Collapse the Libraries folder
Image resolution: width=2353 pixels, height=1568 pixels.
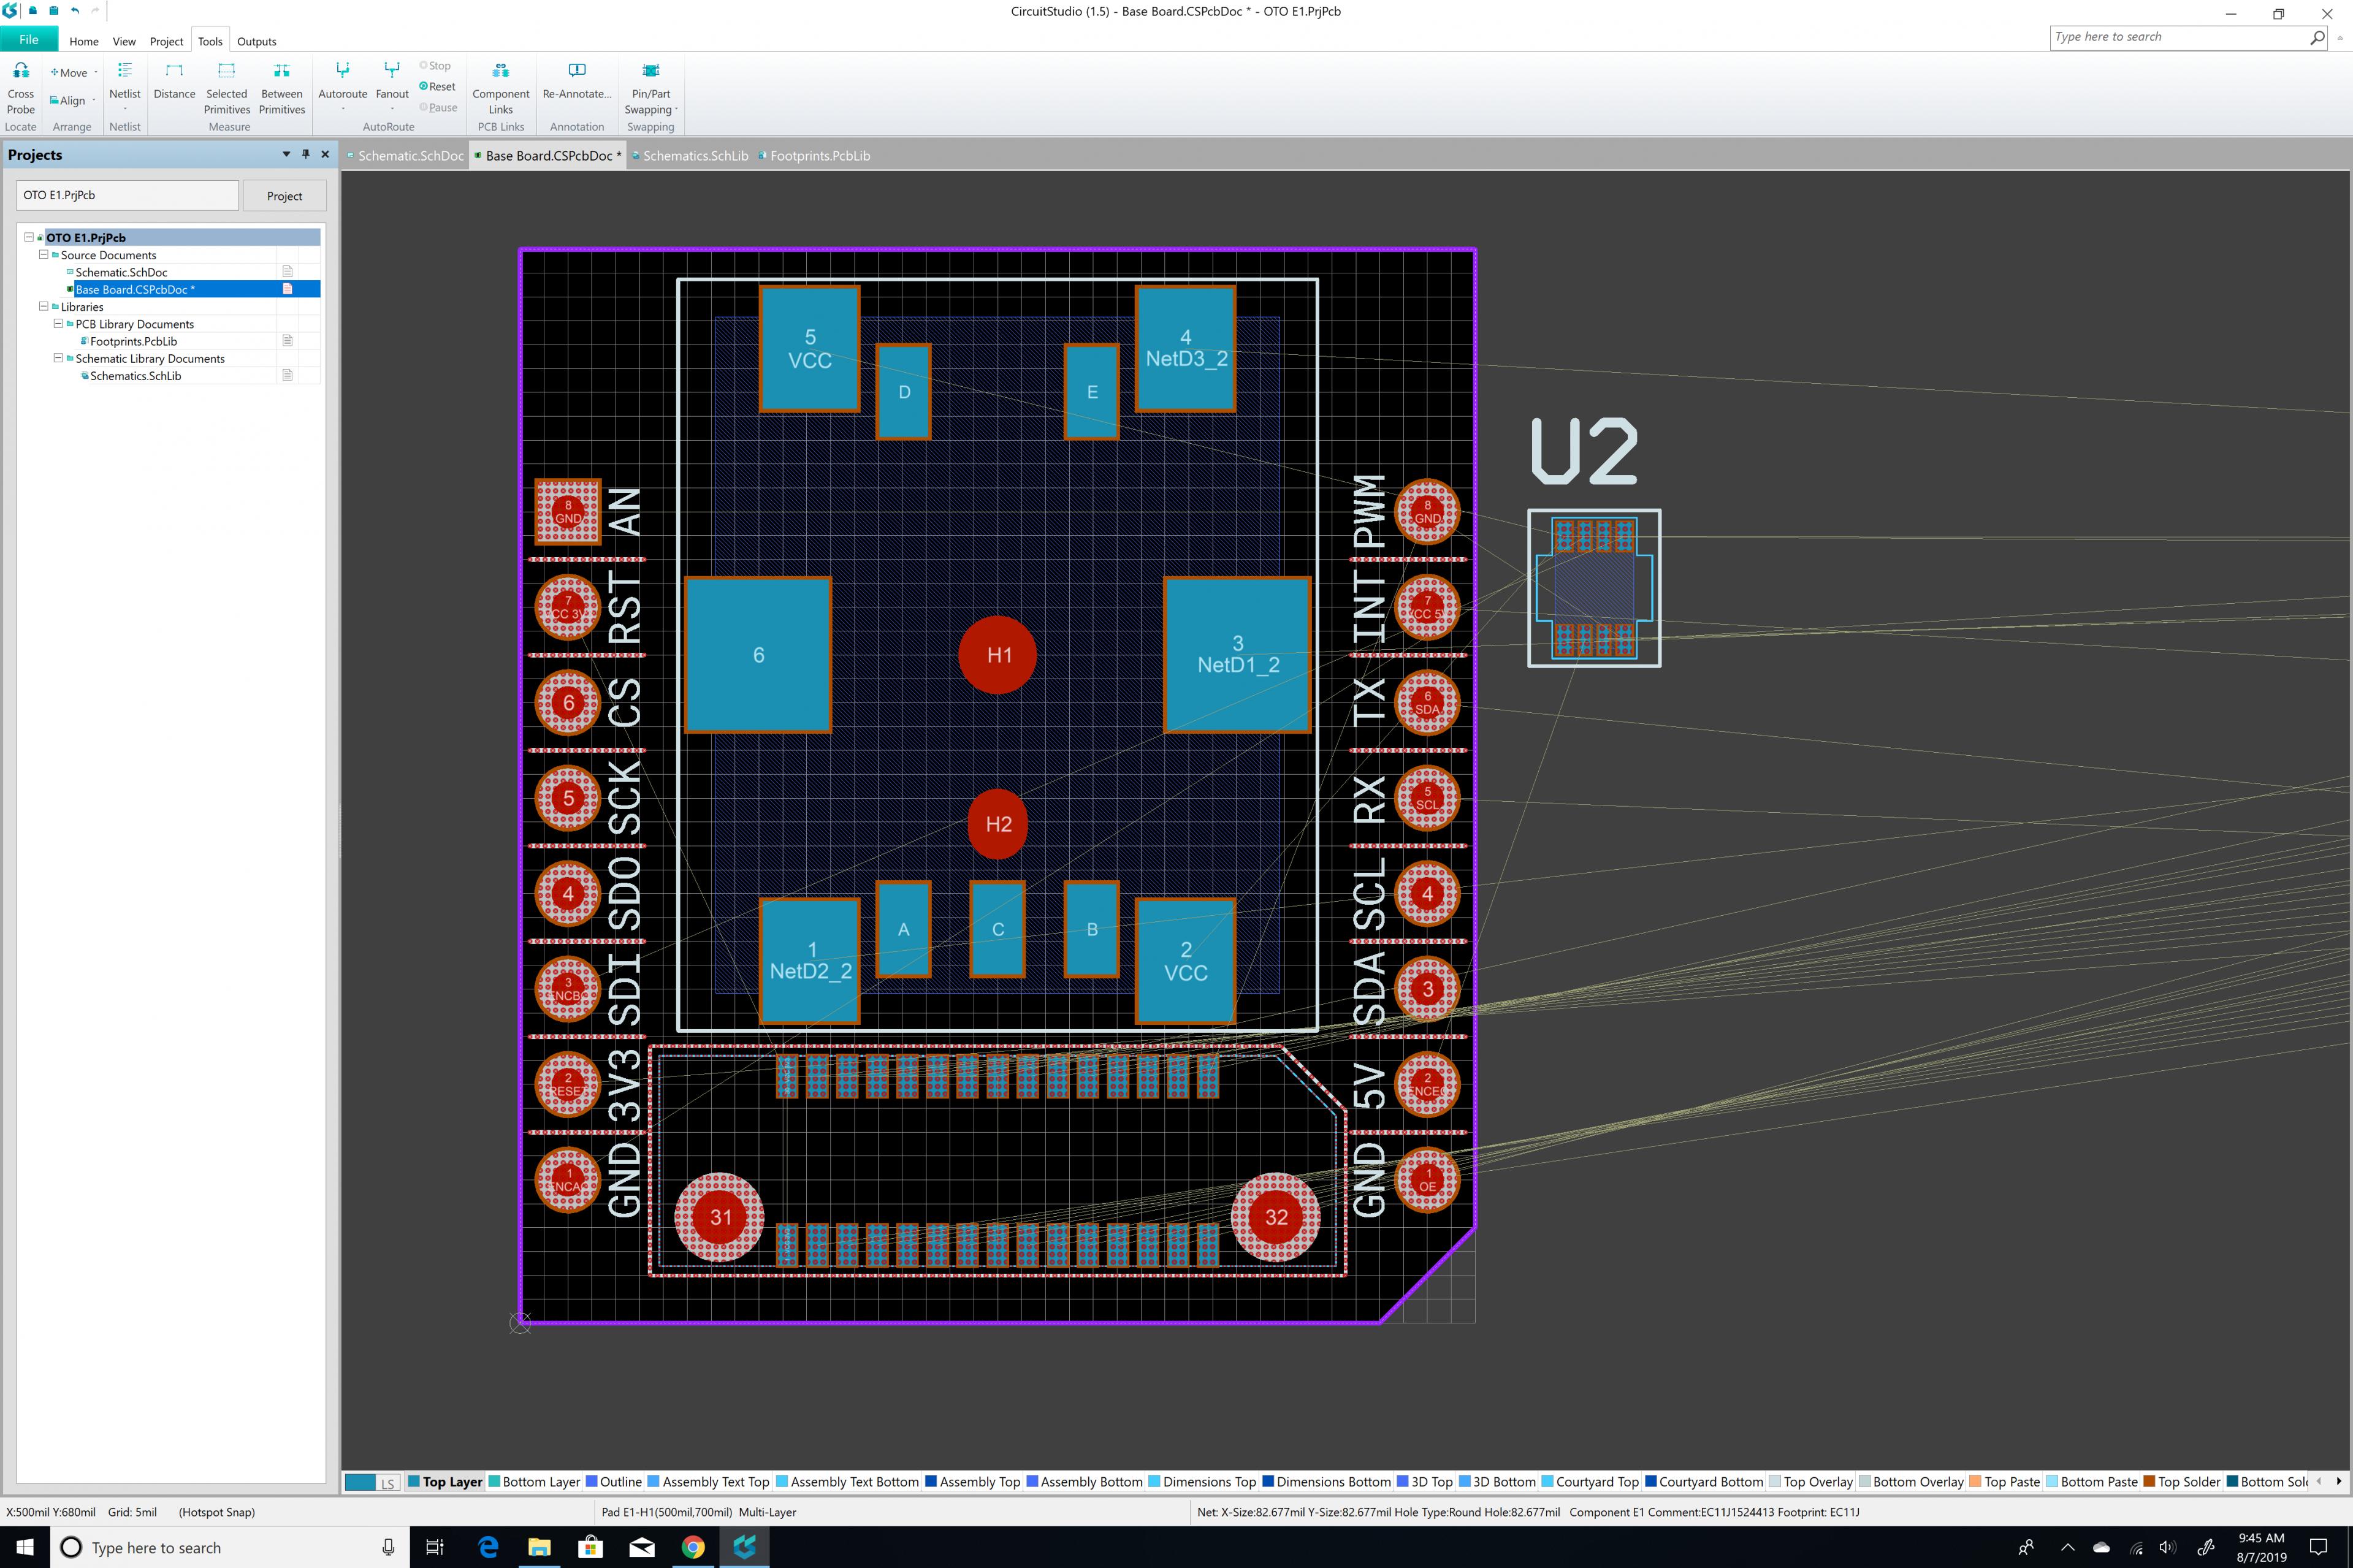tap(43, 306)
